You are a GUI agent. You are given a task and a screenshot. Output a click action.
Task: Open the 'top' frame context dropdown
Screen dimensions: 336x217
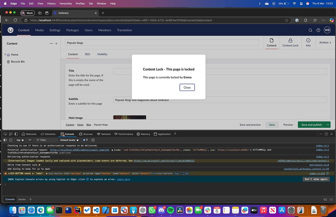[x=20, y=140]
